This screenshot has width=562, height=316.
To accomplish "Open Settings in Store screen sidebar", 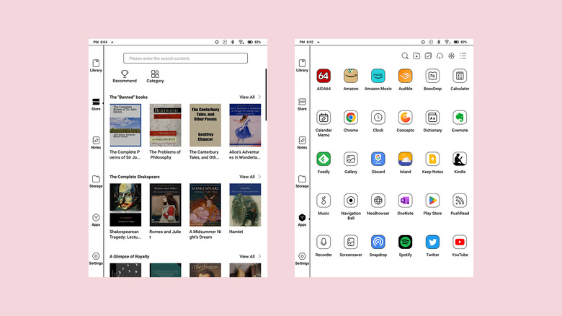I will pyautogui.click(x=96, y=259).
